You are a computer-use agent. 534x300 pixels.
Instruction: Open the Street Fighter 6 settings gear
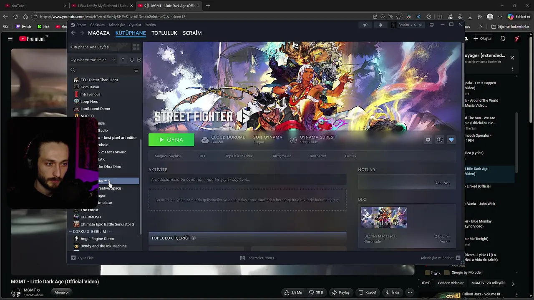pos(428,140)
